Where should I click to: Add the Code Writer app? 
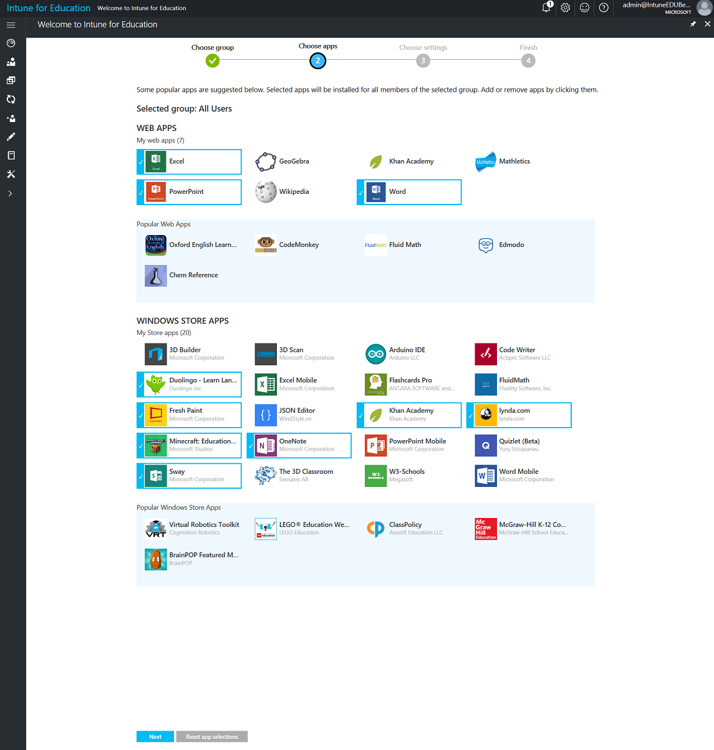tap(519, 354)
